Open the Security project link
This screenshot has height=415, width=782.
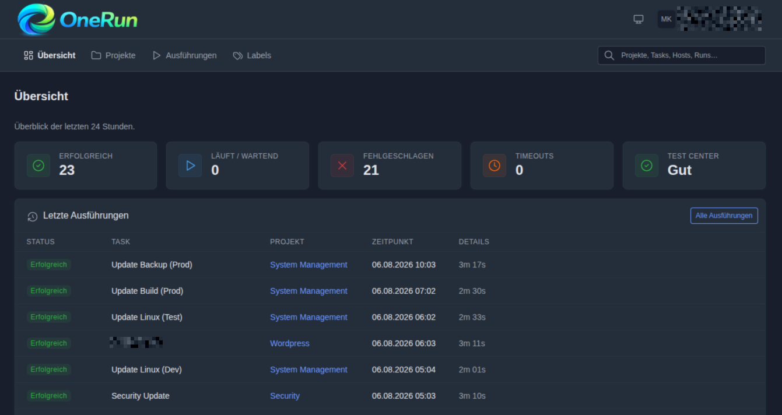pos(285,396)
